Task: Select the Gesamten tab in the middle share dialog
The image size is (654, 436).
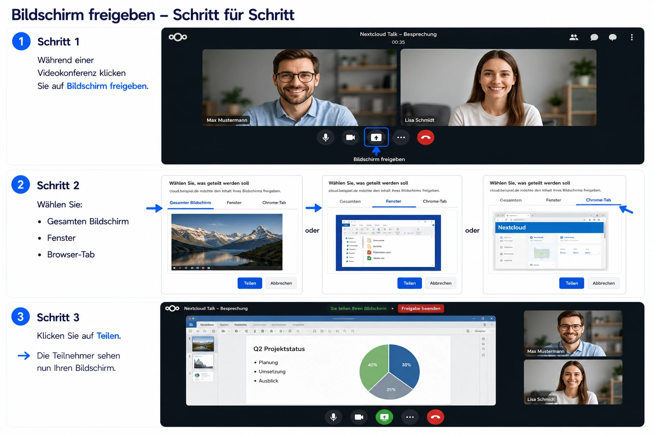Action: [x=350, y=201]
